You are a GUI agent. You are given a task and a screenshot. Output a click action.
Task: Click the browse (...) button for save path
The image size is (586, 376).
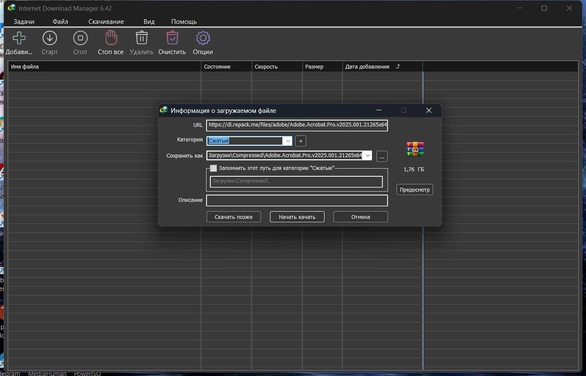[382, 156]
